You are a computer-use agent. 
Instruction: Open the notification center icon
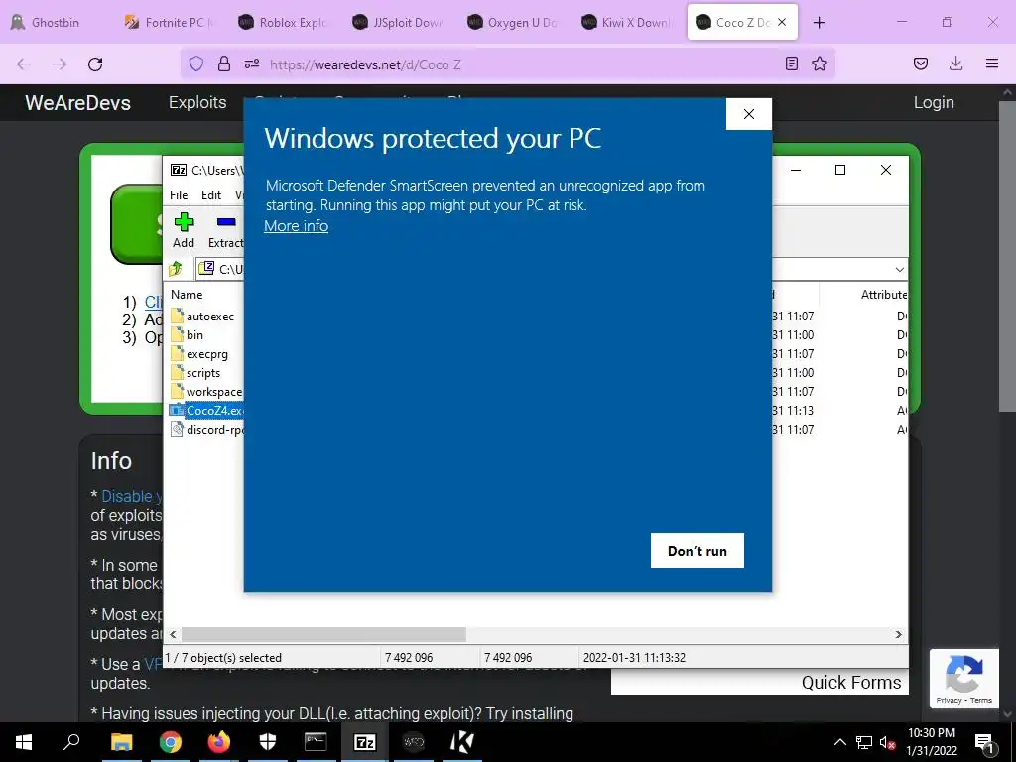click(984, 743)
